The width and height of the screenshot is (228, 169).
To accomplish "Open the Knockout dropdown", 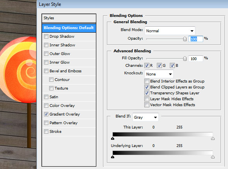I will [x=159, y=74].
